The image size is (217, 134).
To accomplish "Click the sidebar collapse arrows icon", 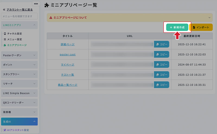I will click(x=36, y=4).
